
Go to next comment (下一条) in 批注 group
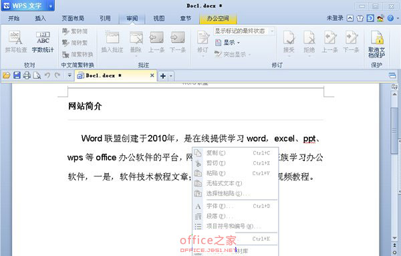coord(178,41)
